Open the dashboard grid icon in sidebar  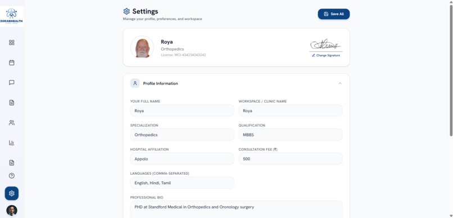click(x=12, y=43)
